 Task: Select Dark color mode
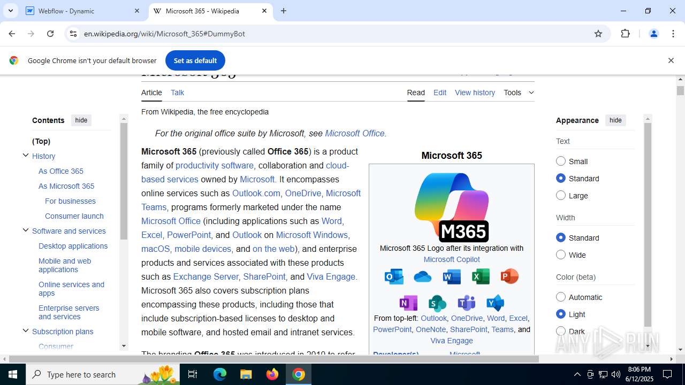(561, 331)
